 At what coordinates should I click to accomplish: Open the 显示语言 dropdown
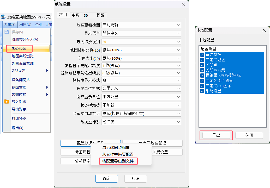(x=141, y=33)
